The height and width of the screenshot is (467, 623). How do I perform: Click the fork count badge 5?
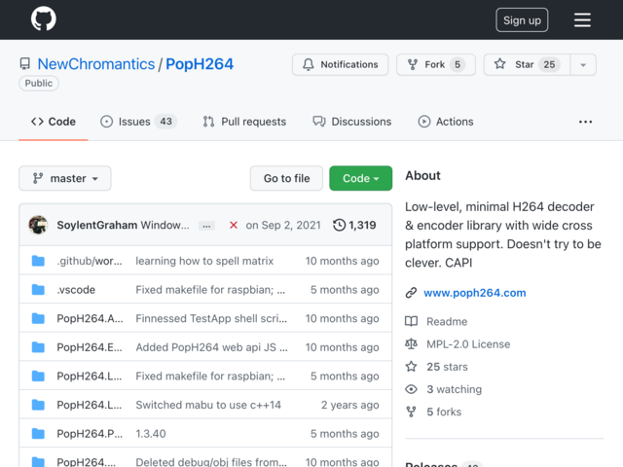point(458,65)
